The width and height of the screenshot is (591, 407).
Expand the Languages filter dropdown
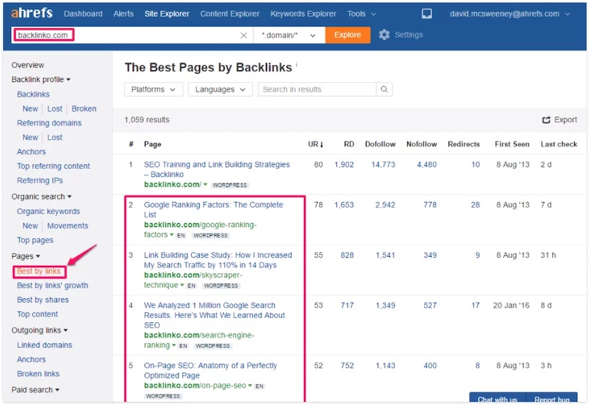click(220, 89)
